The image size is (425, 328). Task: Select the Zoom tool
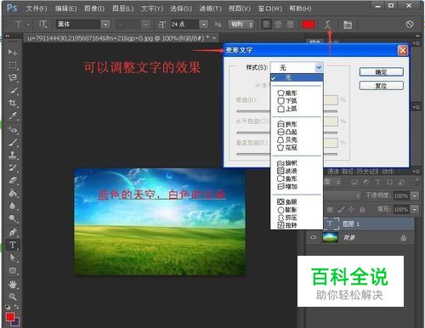coord(13,297)
